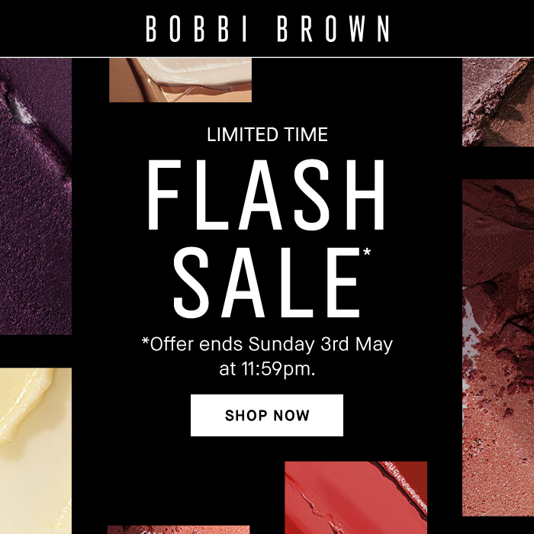Click the asterisk next to SALE

[x=367, y=253]
